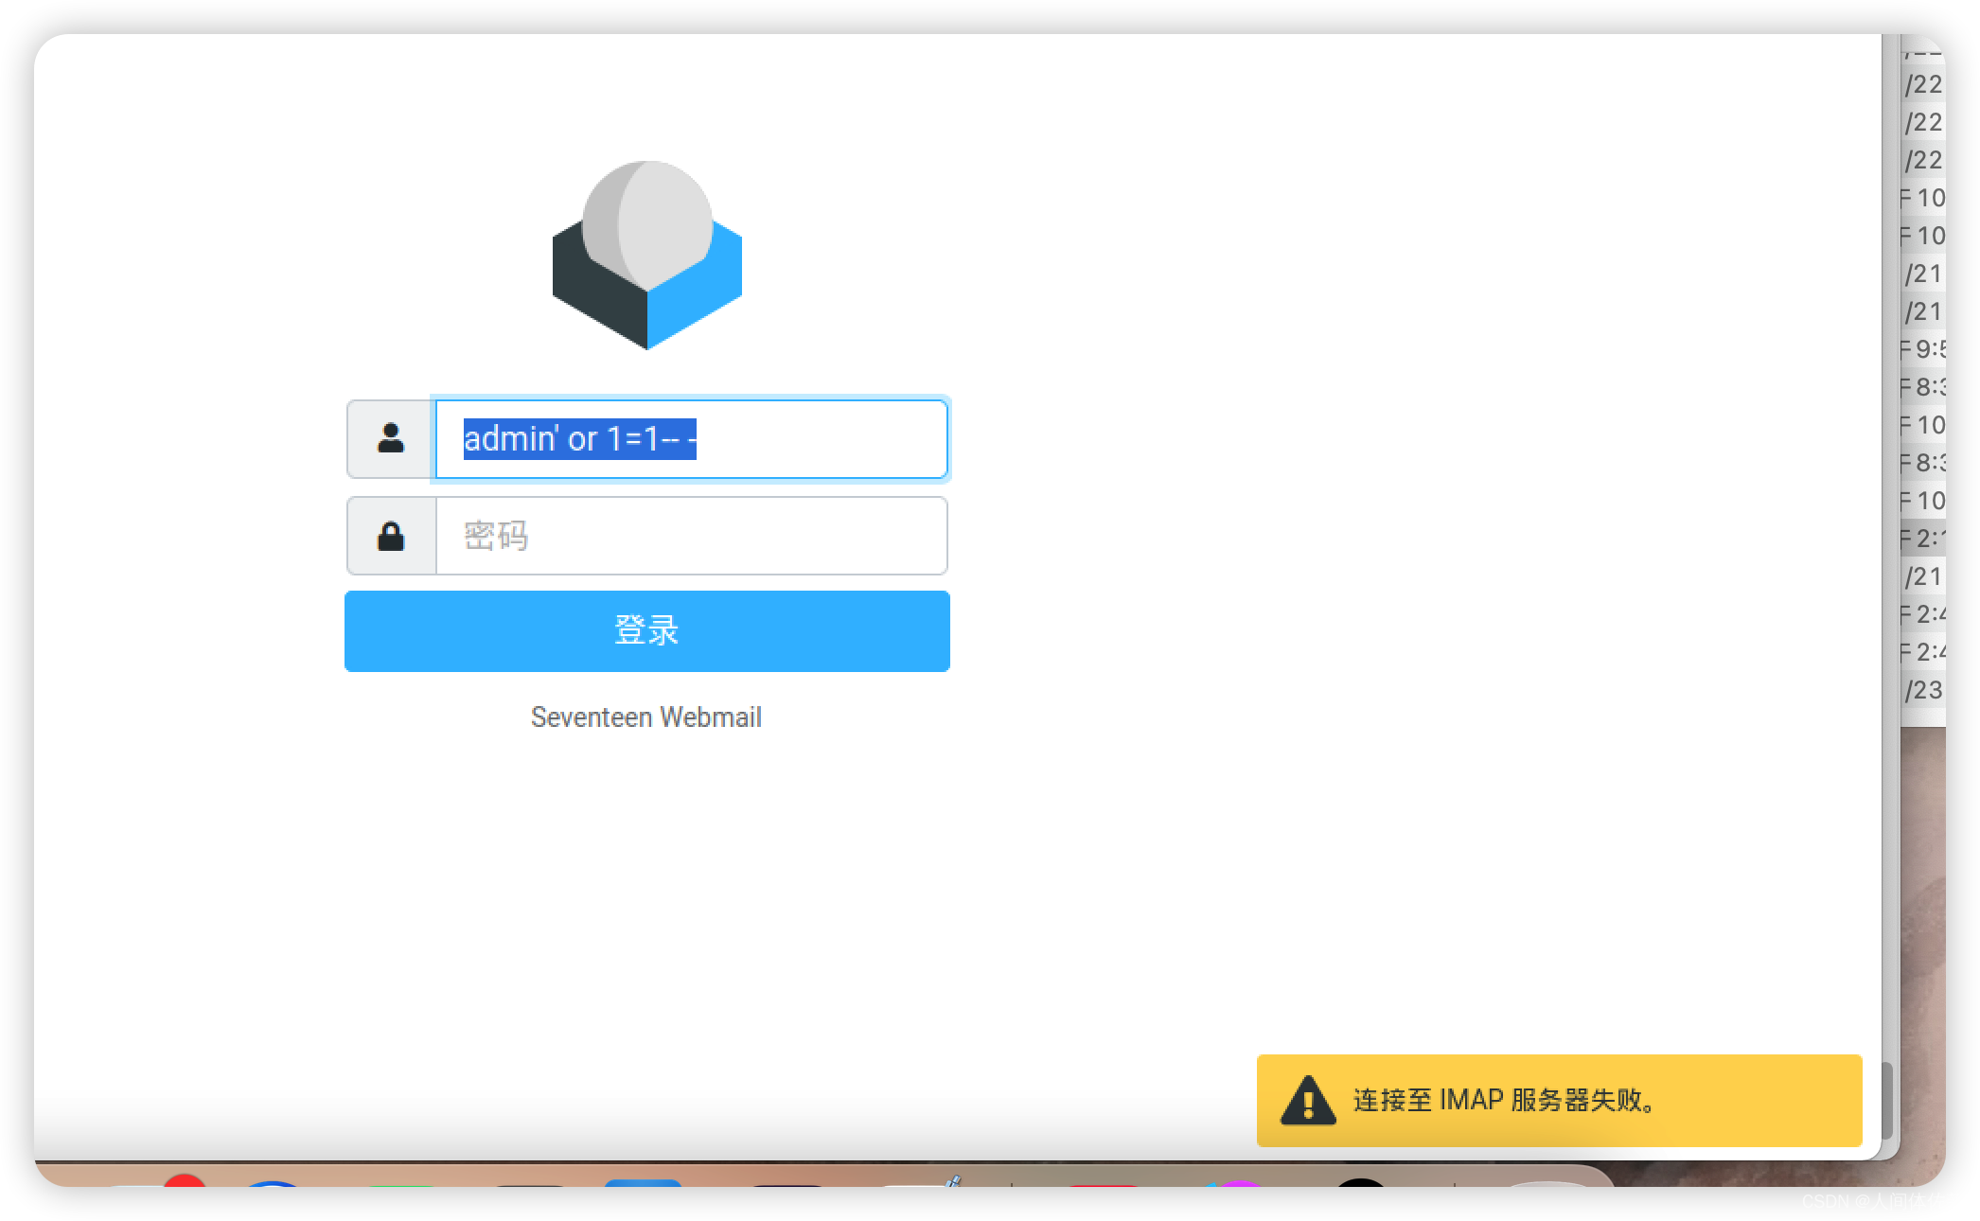
Task: Select the /23 row in background list
Action: (x=1921, y=690)
